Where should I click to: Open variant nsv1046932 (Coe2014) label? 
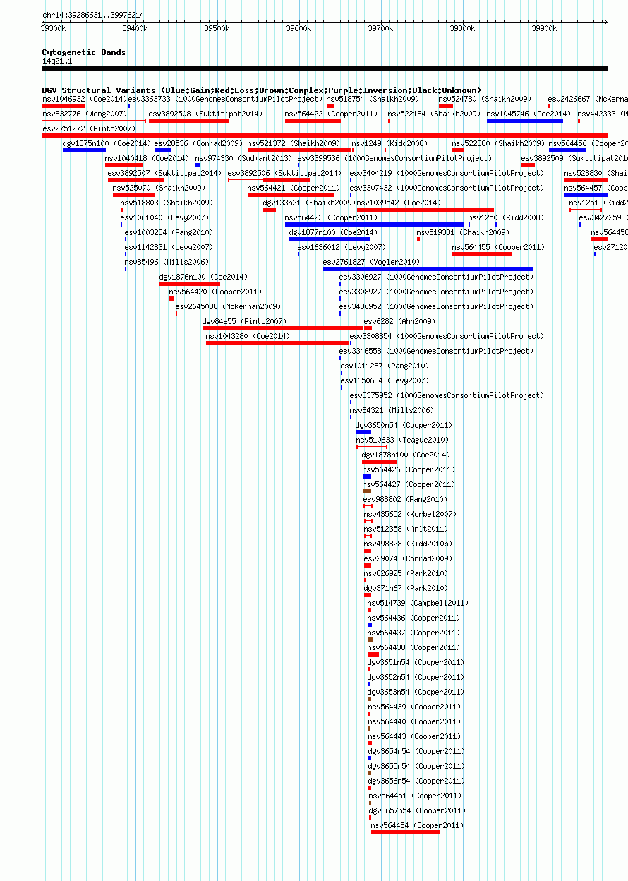[x=84, y=99]
